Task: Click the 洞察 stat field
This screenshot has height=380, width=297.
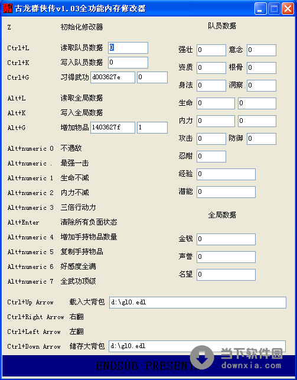Action: coord(262,85)
